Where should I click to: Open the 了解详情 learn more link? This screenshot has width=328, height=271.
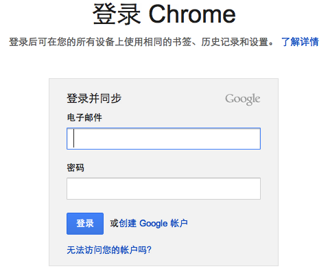300,42
